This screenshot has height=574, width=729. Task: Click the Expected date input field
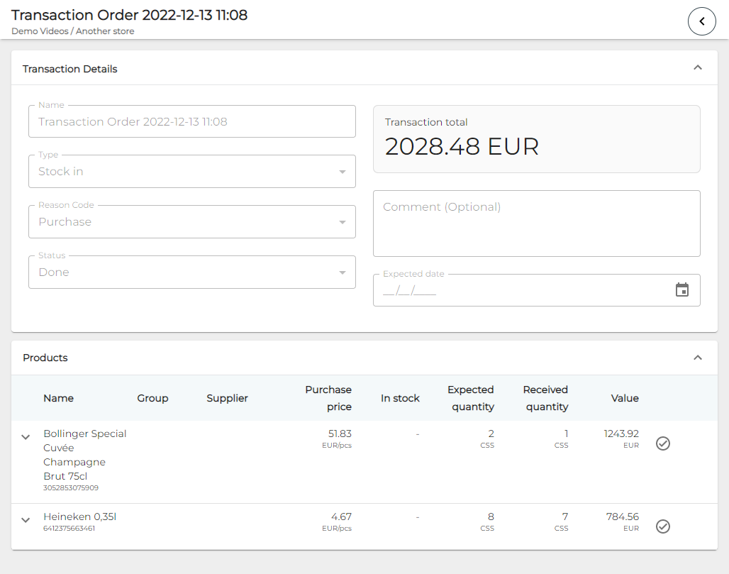pyautogui.click(x=521, y=291)
